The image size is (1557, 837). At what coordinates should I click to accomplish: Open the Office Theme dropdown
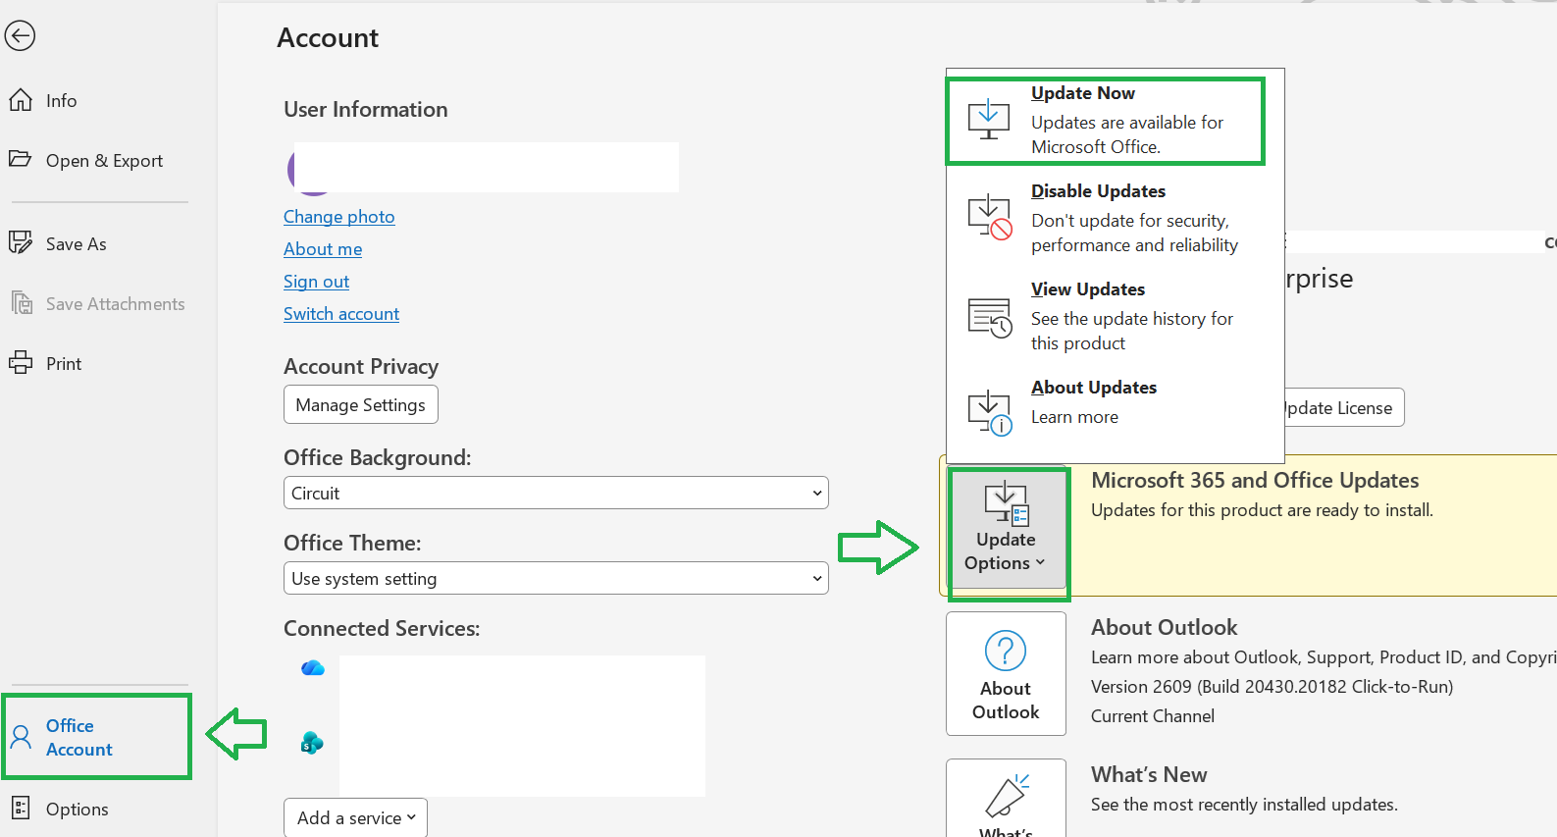(556, 578)
